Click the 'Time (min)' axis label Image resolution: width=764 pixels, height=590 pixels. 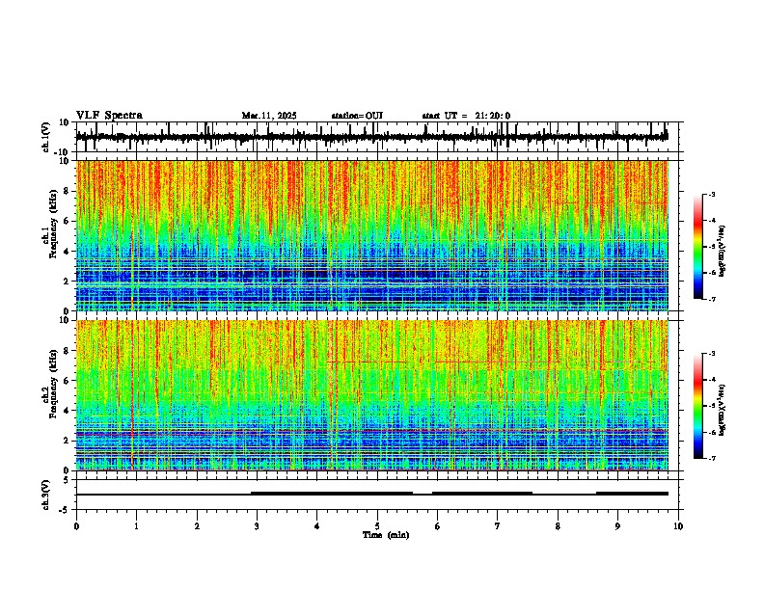click(386, 535)
